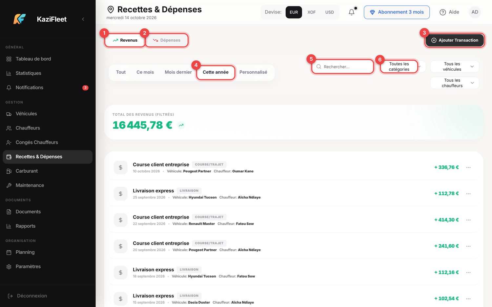Click the green trend icon beside the total
Image resolution: width=492 pixels, height=307 pixels.
[181, 125]
